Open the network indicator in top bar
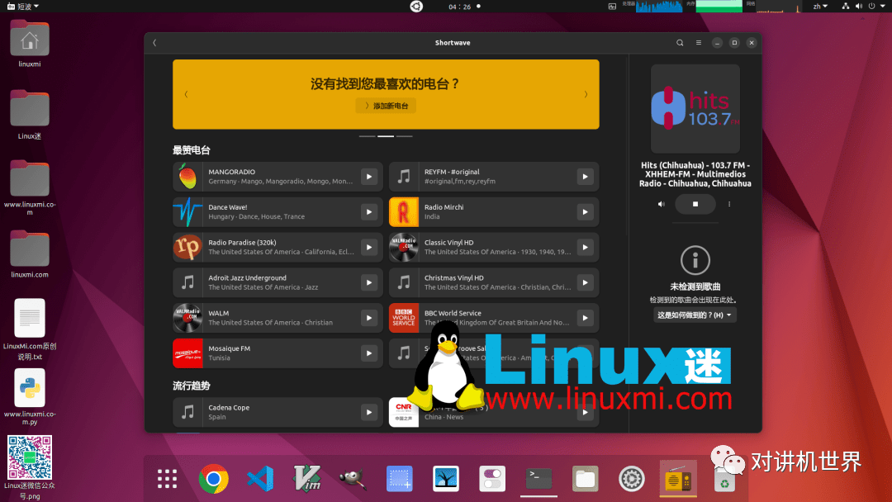Image resolution: width=892 pixels, height=502 pixels. (846, 7)
